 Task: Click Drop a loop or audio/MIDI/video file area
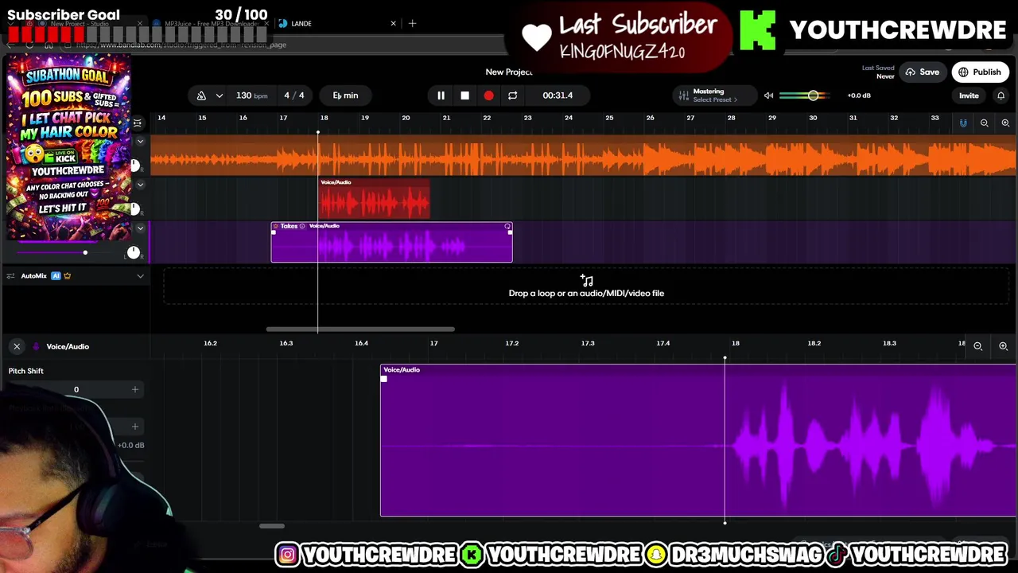586,286
